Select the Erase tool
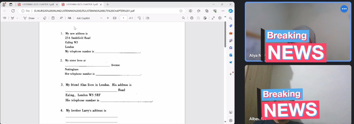Screen dimensions: 354x124 tap(45, 18)
